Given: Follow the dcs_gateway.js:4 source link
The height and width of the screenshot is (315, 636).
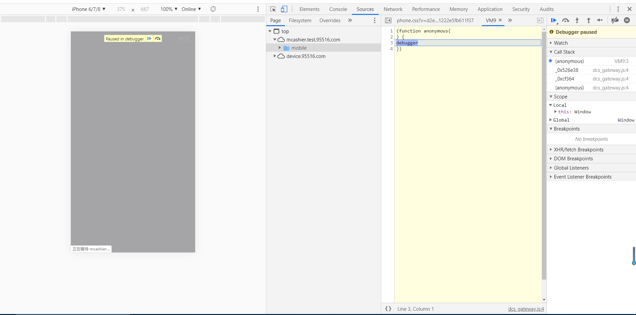Looking at the screenshot, I should coord(526,309).
